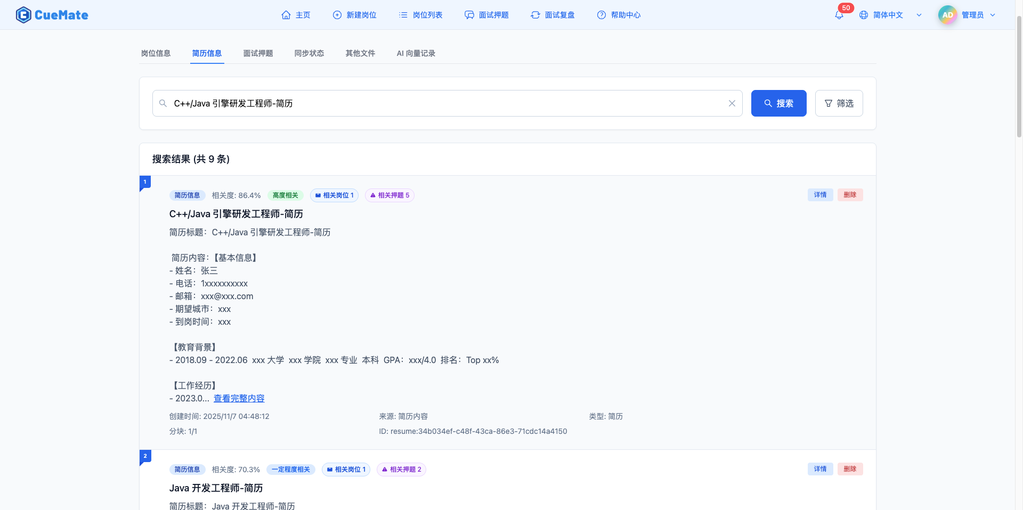Image resolution: width=1023 pixels, height=510 pixels.
Task: Switch to the 同步状态 tab
Action: coord(309,53)
